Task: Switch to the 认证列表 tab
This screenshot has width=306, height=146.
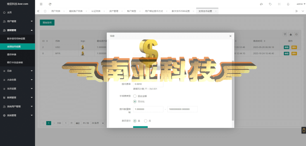Action: point(96,11)
